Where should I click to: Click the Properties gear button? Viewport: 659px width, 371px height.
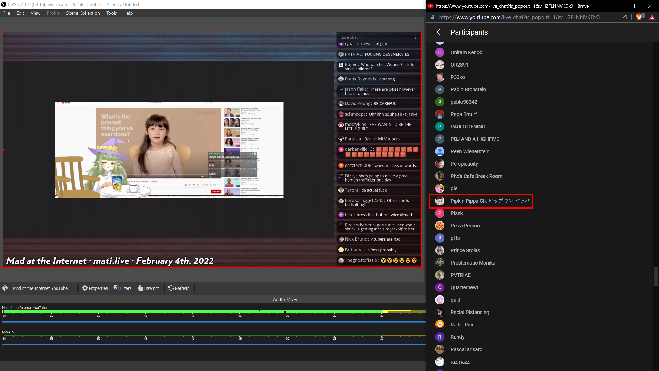(x=95, y=288)
